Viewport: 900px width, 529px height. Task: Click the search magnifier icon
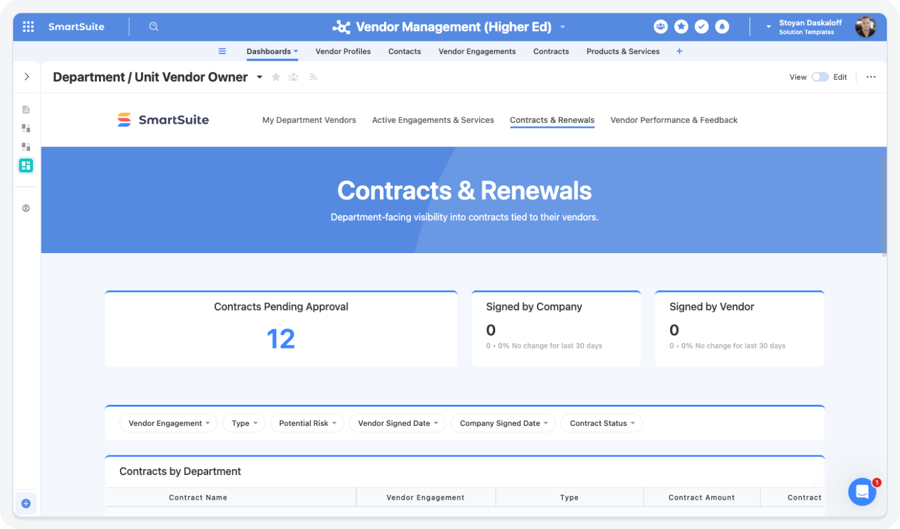coord(154,26)
